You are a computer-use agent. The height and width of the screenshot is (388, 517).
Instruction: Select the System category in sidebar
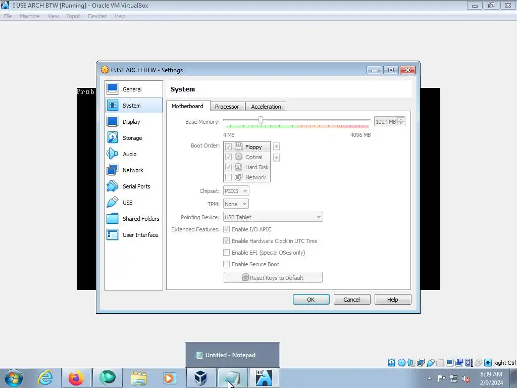coord(133,105)
